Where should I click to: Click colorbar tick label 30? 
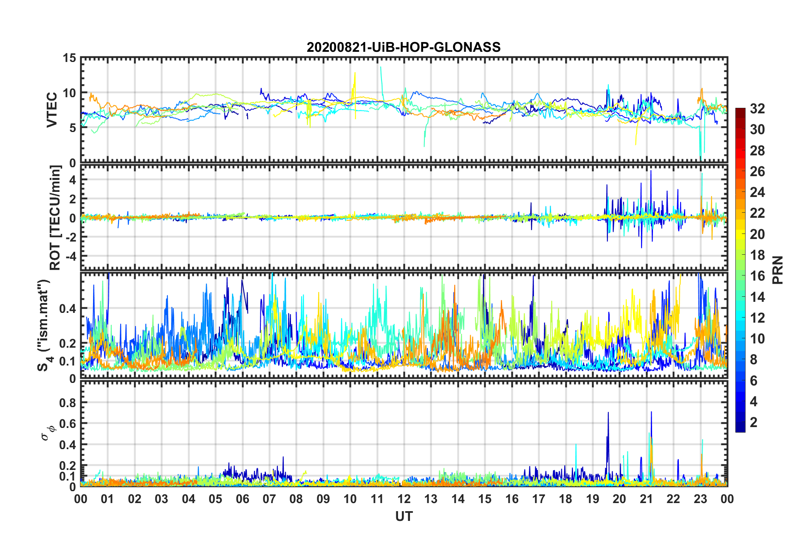click(x=757, y=129)
